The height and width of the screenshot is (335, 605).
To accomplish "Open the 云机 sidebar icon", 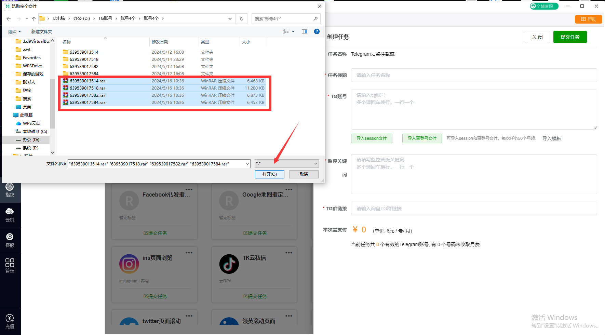I will pyautogui.click(x=10, y=215).
